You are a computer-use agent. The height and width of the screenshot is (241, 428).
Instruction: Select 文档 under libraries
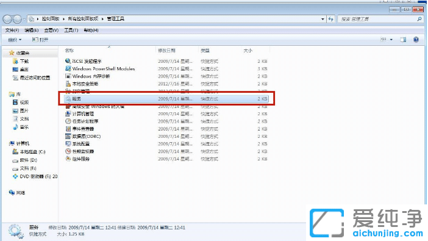21,119
